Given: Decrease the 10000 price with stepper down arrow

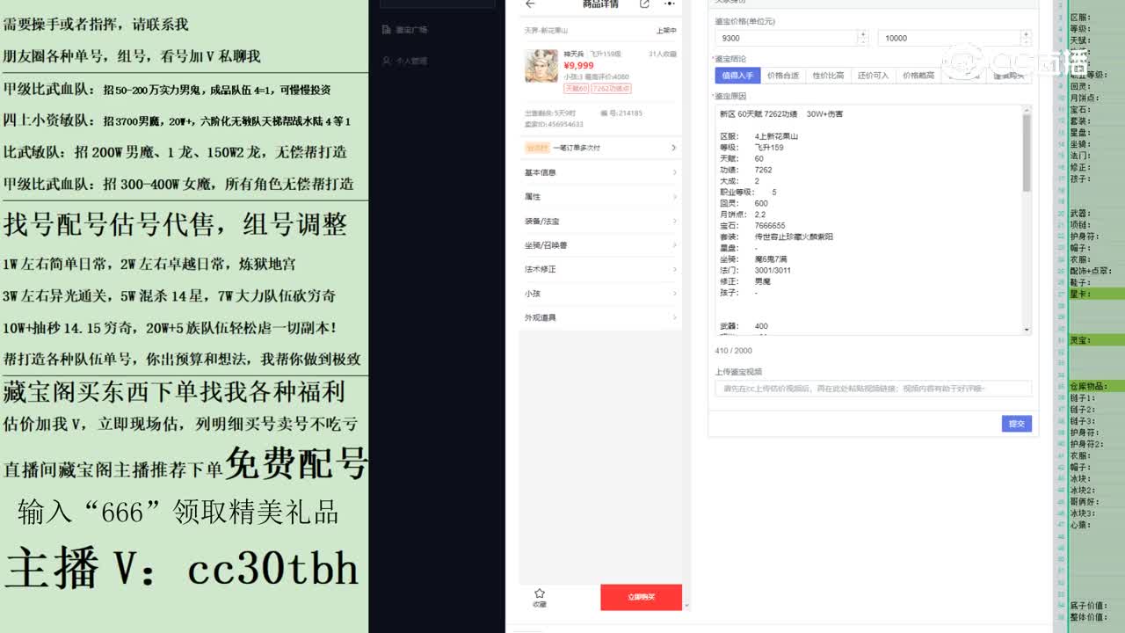Looking at the screenshot, I should point(1026,42).
